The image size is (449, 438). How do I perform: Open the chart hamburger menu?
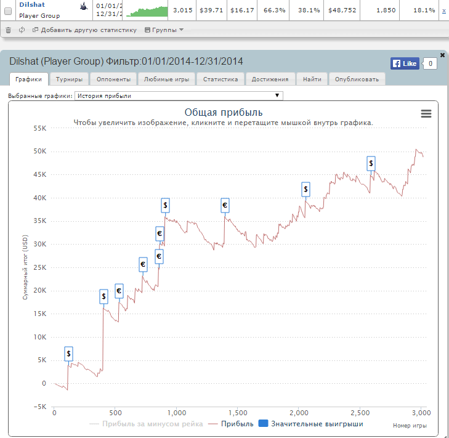pyautogui.click(x=426, y=113)
